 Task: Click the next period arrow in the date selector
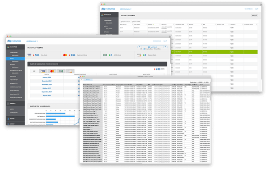pos(165,47)
